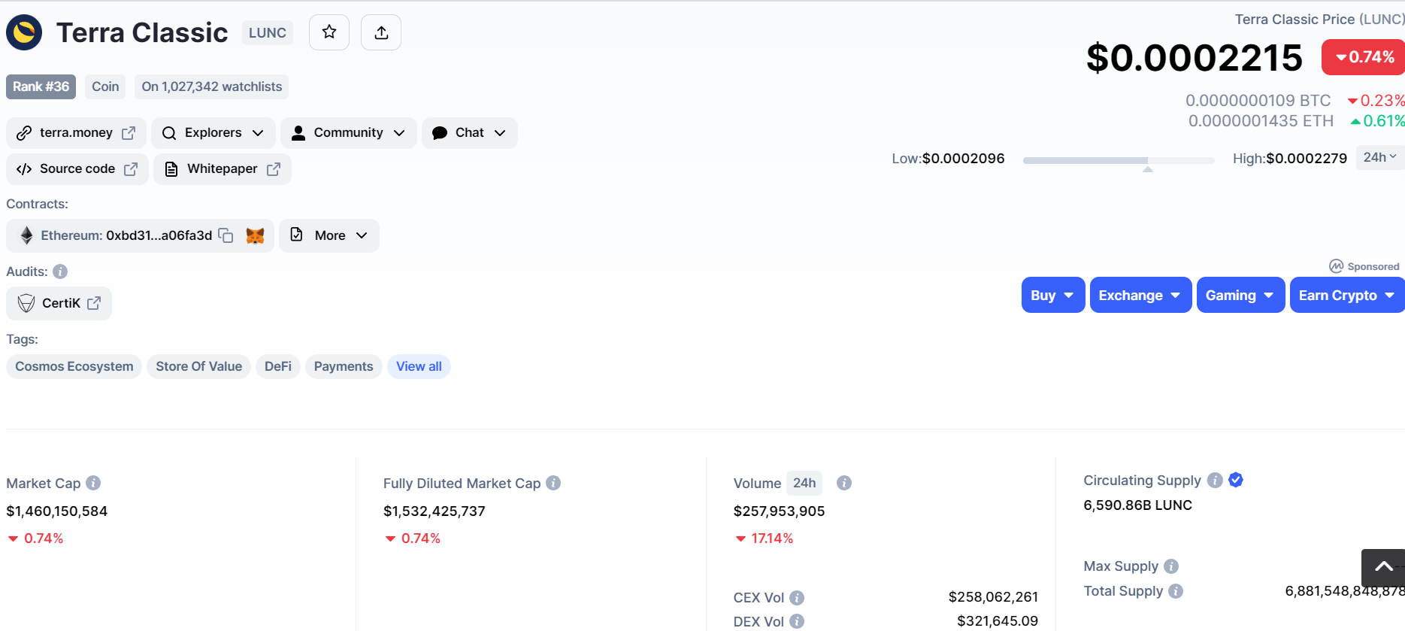Show Volume info tooltip icon
Image resolution: width=1405 pixels, height=631 pixels.
click(844, 483)
